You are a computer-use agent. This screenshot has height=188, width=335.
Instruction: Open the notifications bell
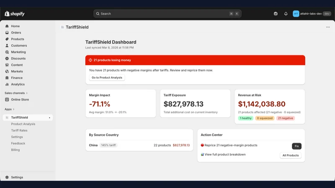[x=286, y=14]
